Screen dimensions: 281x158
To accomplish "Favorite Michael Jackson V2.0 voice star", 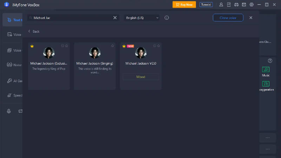I will pos(158,46).
